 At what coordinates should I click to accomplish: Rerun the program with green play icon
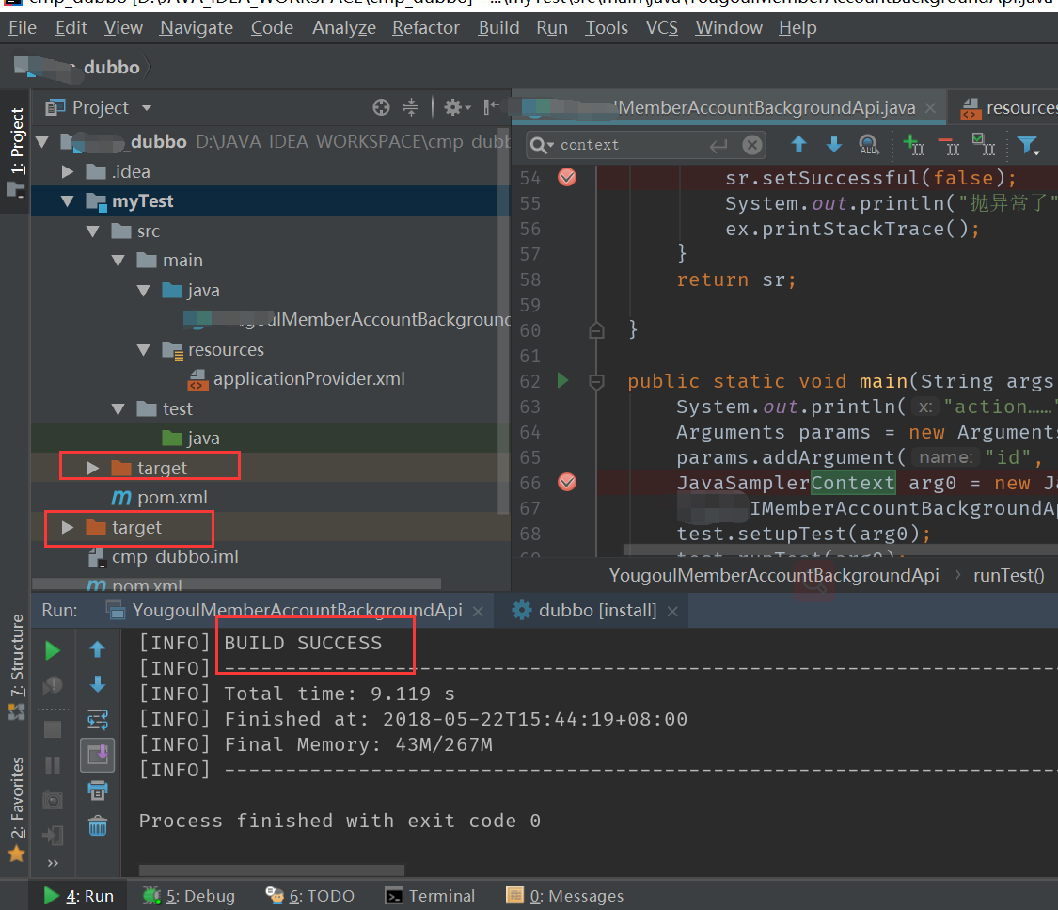point(53,650)
